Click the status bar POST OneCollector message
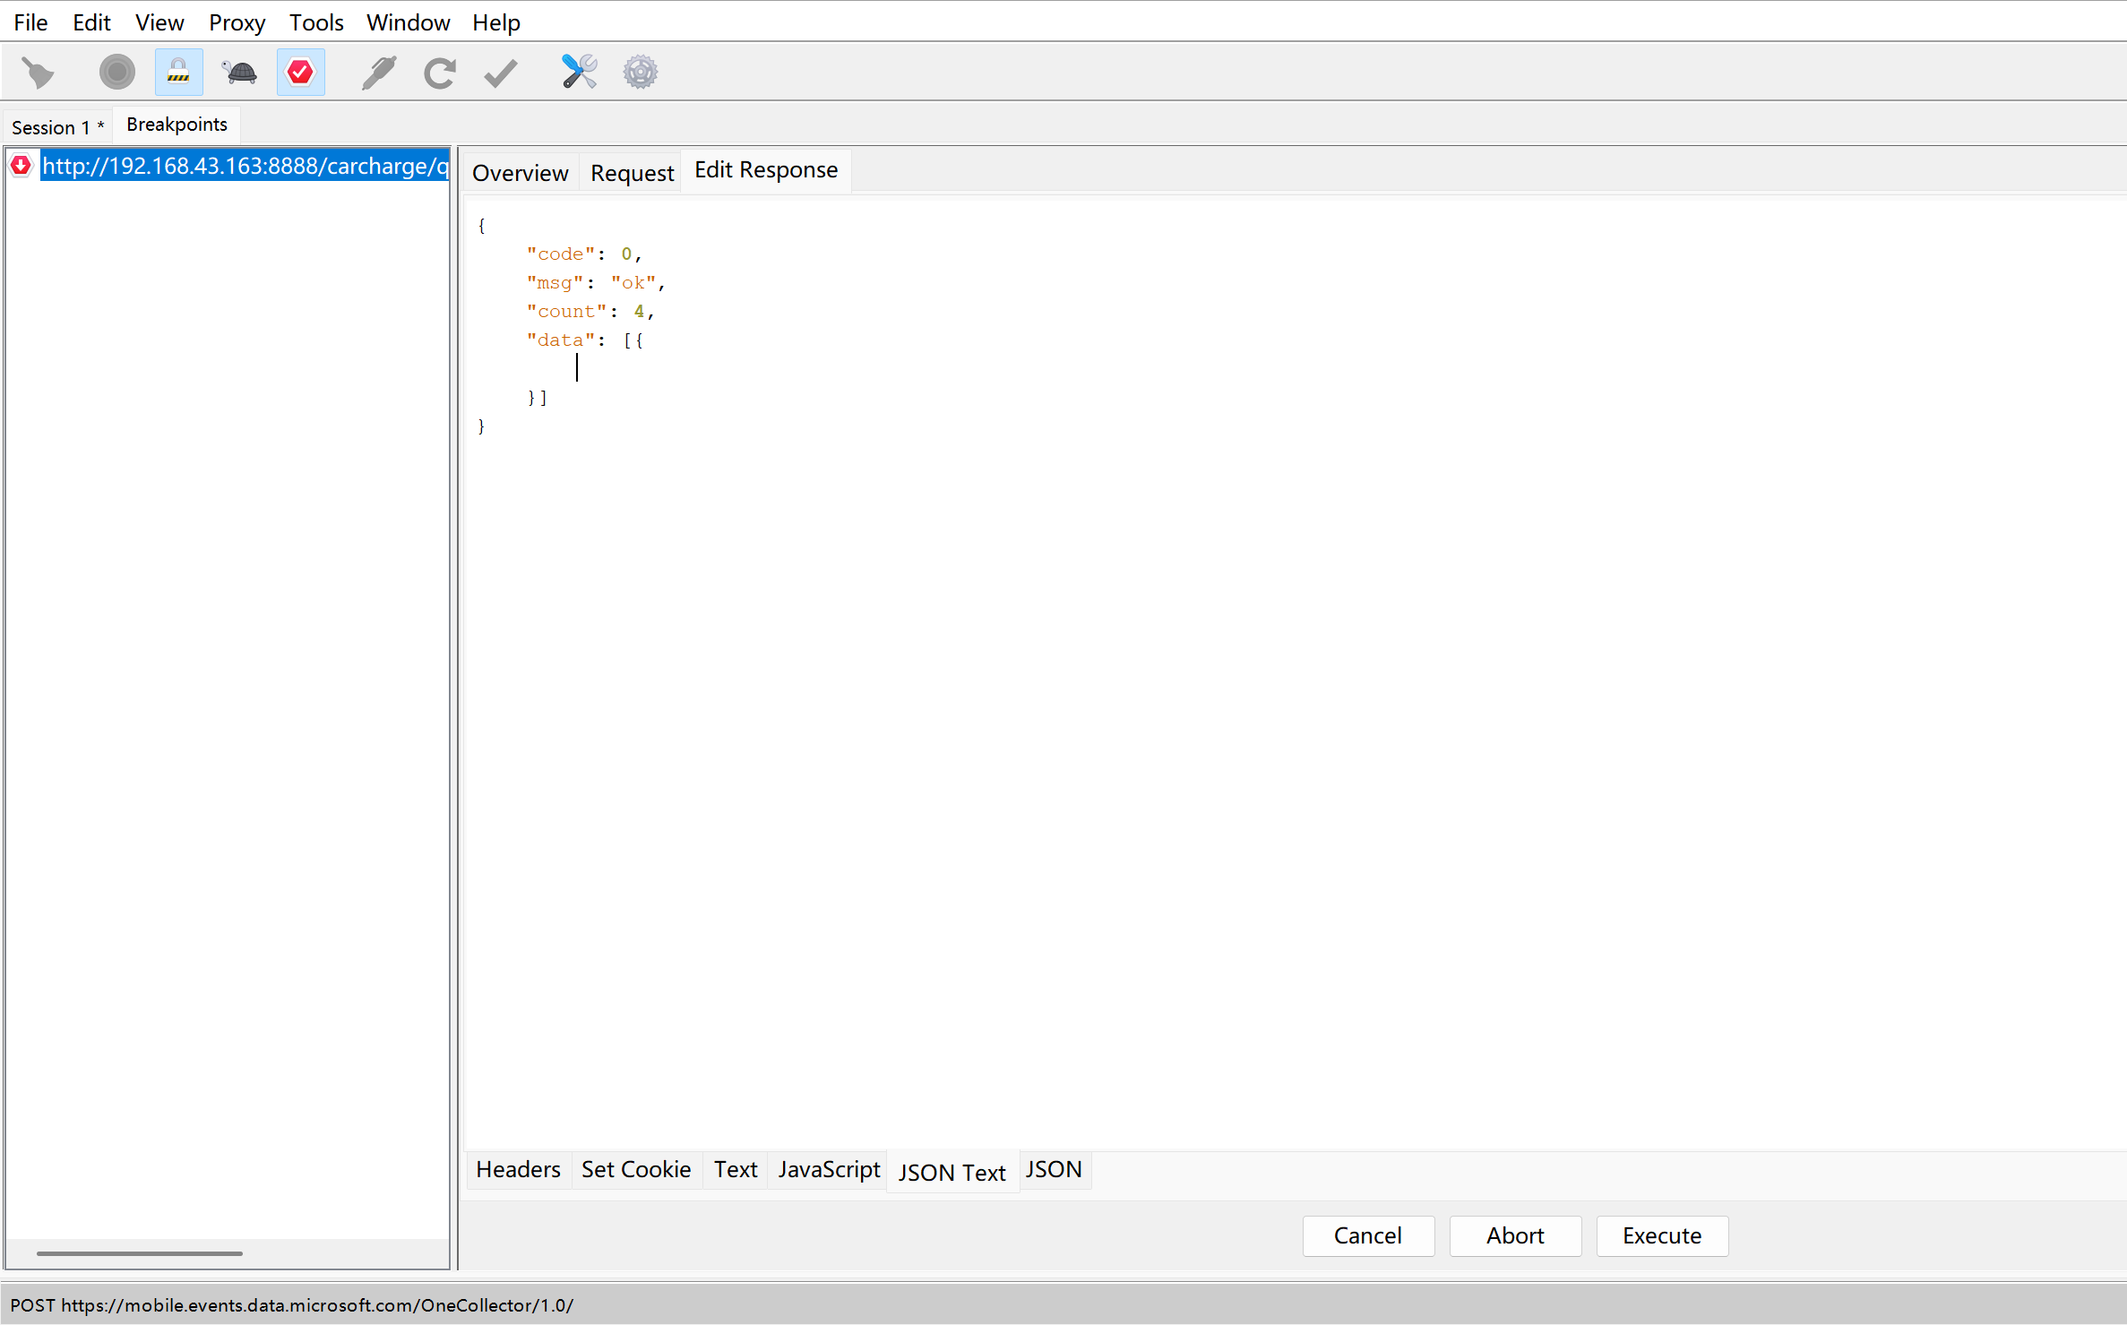 292,1305
